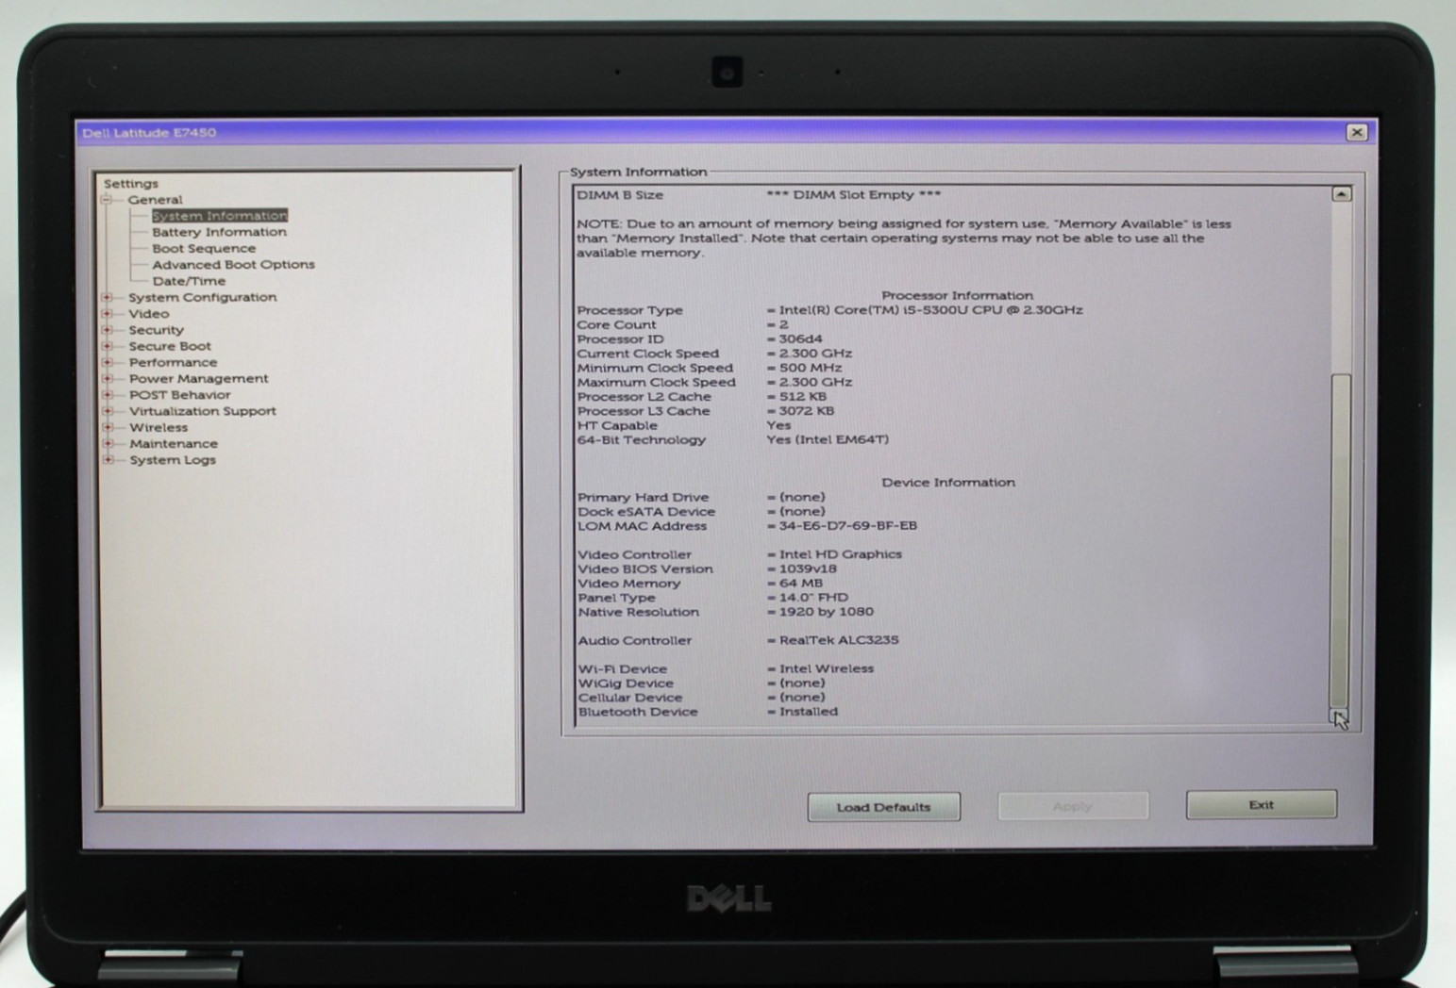
Task: Collapse the General tree node
Action: coord(107,200)
